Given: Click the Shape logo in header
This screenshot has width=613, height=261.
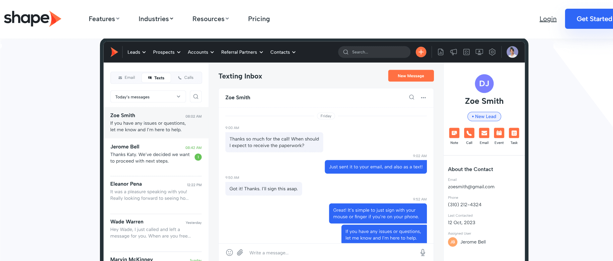Looking at the screenshot, I should (33, 18).
